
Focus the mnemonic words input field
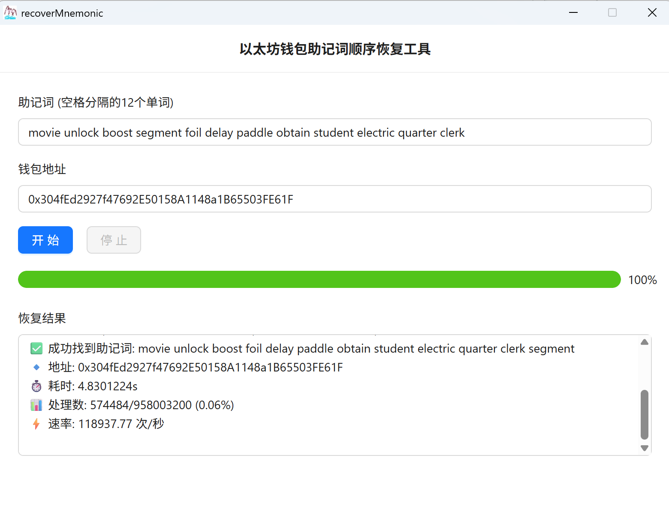coord(334,132)
